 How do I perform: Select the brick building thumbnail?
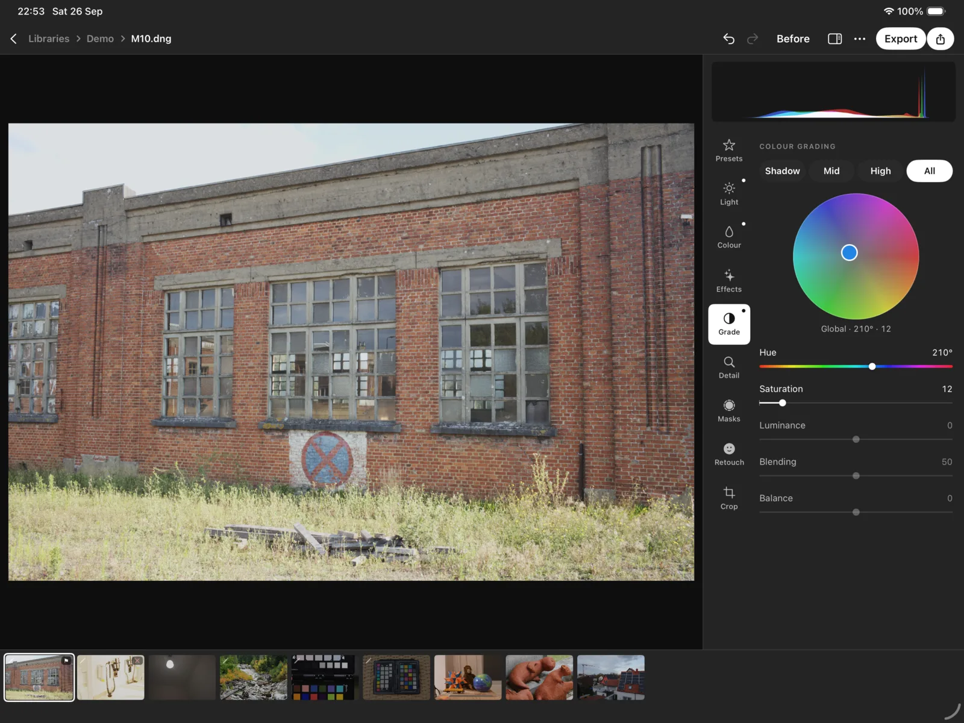pyautogui.click(x=39, y=677)
